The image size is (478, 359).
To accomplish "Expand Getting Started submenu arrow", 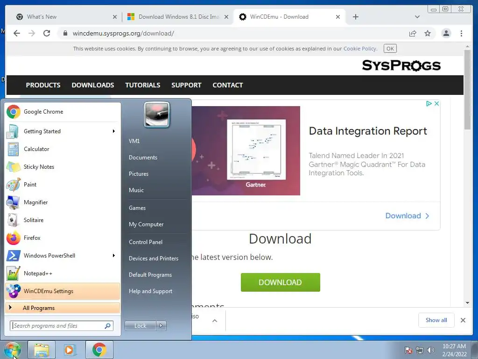I will (x=114, y=131).
